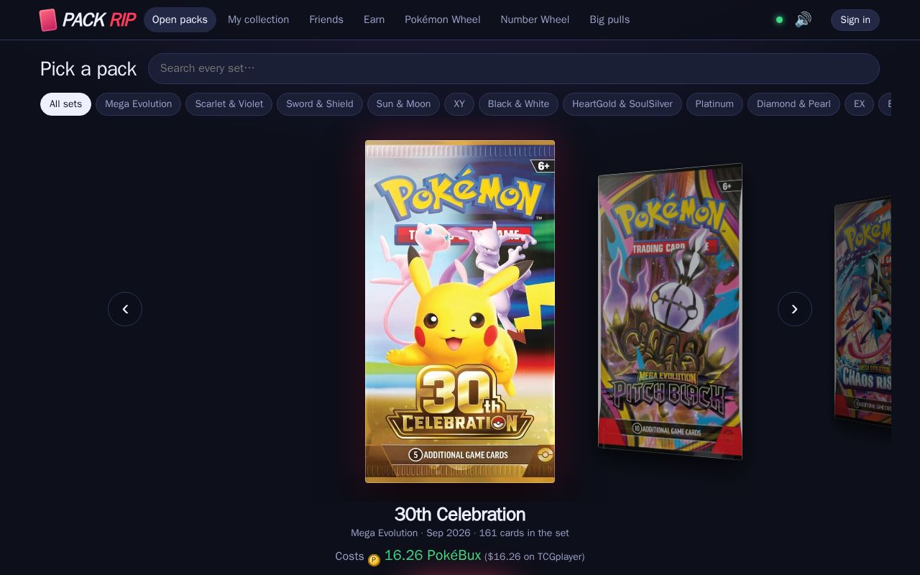This screenshot has width=920, height=575.
Task: Filter by EX sets
Action: (x=859, y=104)
